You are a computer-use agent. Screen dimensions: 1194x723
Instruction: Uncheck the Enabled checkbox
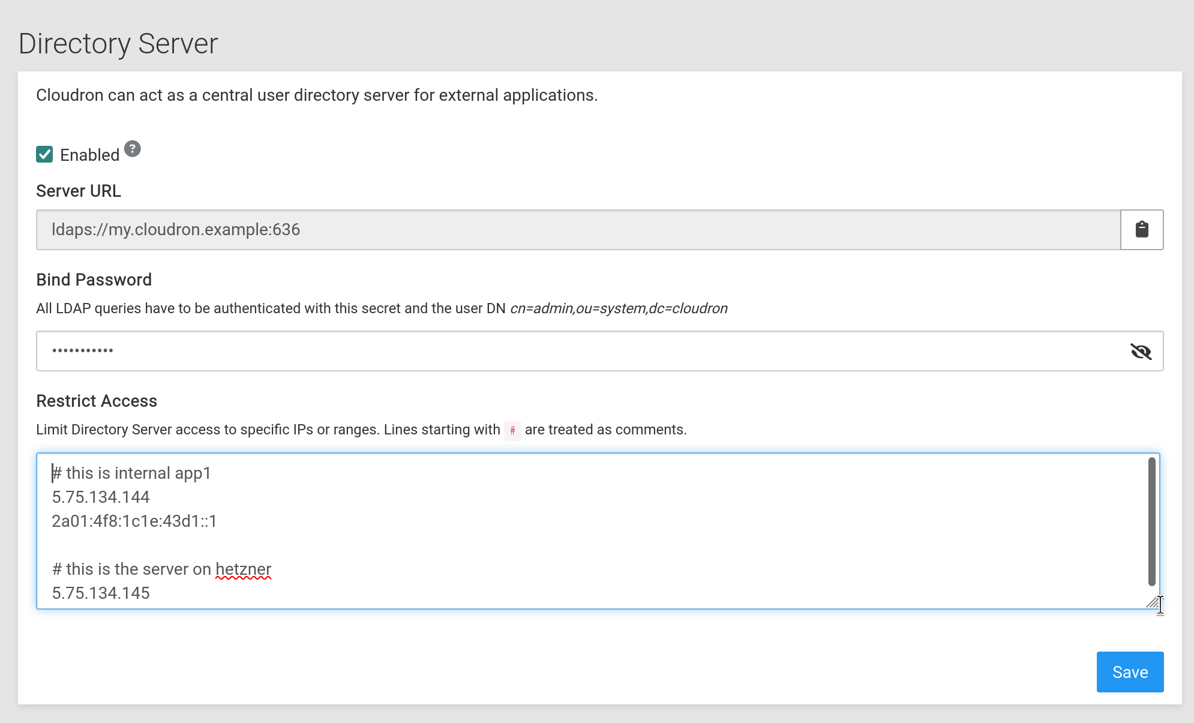(44, 155)
